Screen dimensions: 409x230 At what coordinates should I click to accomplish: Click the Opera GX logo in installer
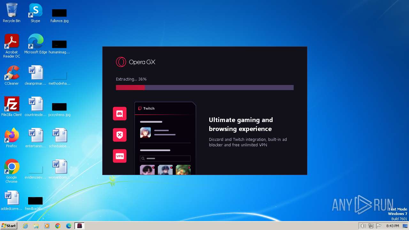[135, 62]
